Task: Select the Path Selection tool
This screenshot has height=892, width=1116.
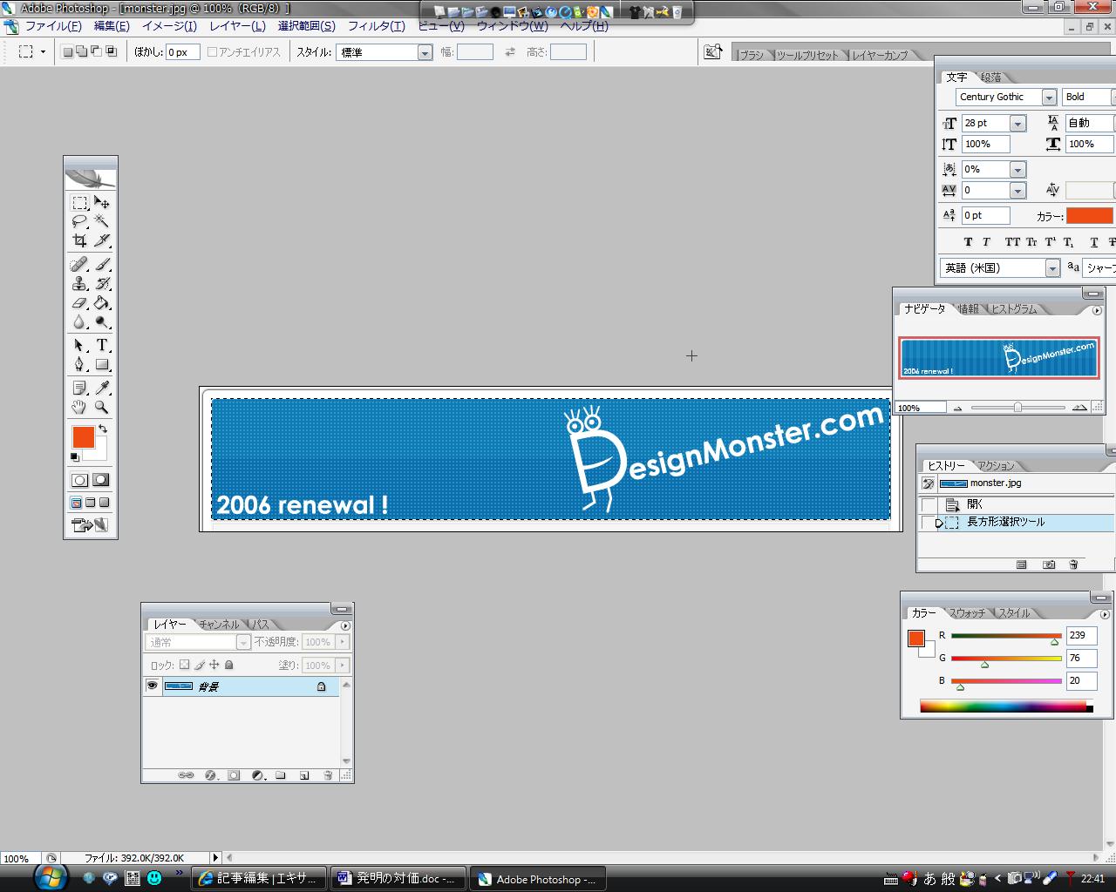Action: [79, 345]
